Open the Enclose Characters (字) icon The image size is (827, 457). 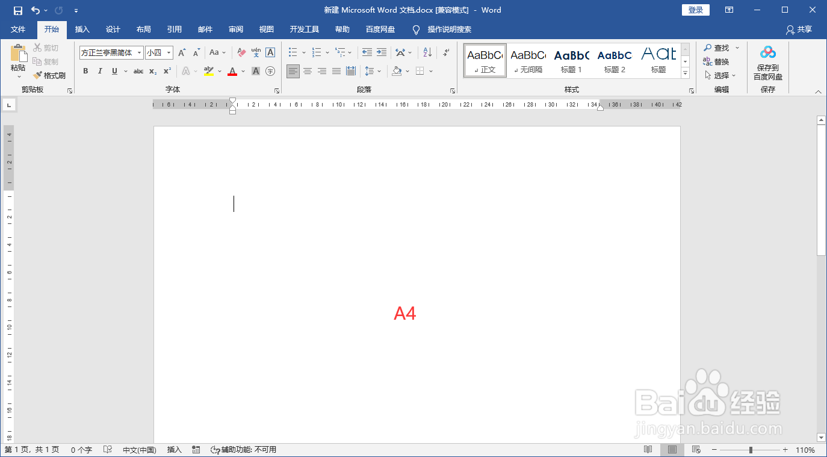click(270, 71)
